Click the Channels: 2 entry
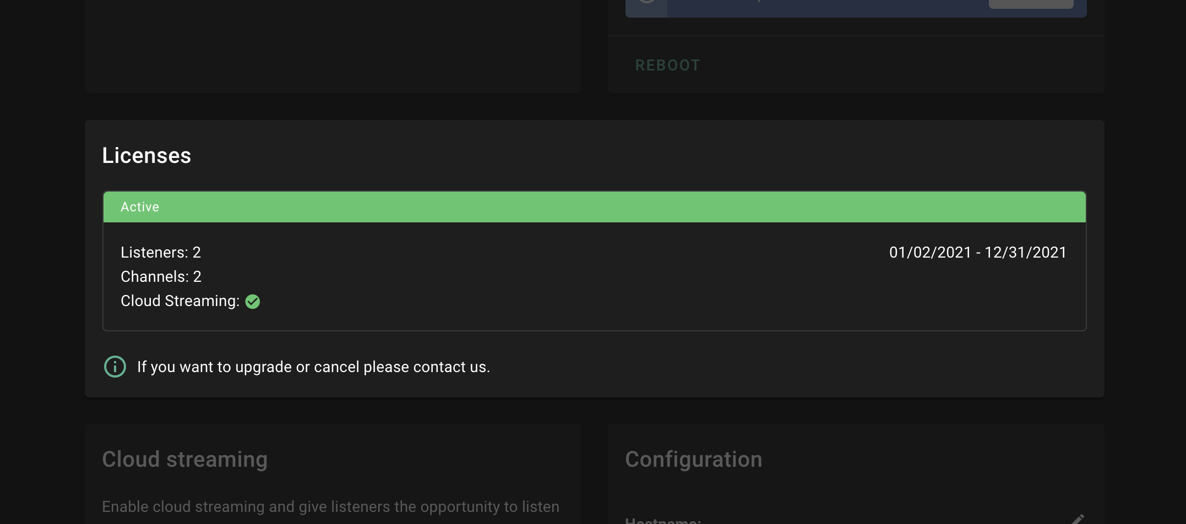The width and height of the screenshot is (1186, 524). (x=161, y=276)
